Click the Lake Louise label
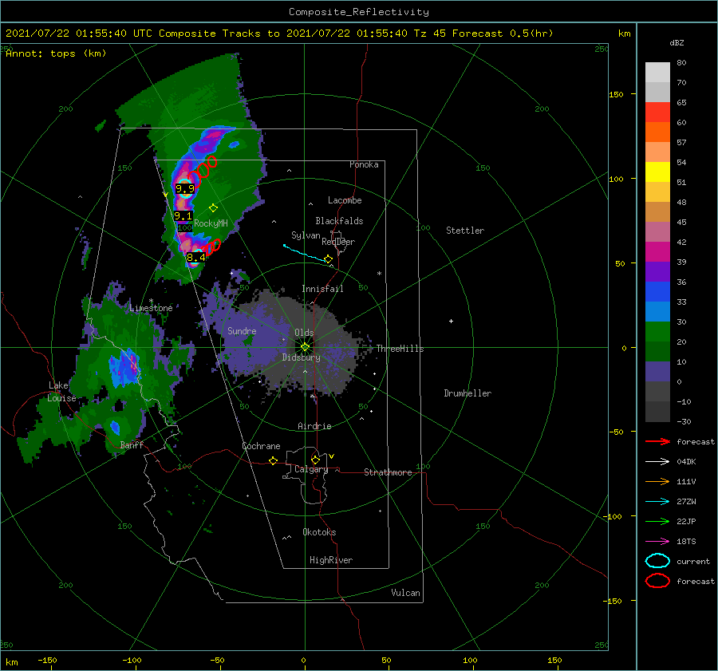This screenshot has height=671, width=718. pos(61,392)
